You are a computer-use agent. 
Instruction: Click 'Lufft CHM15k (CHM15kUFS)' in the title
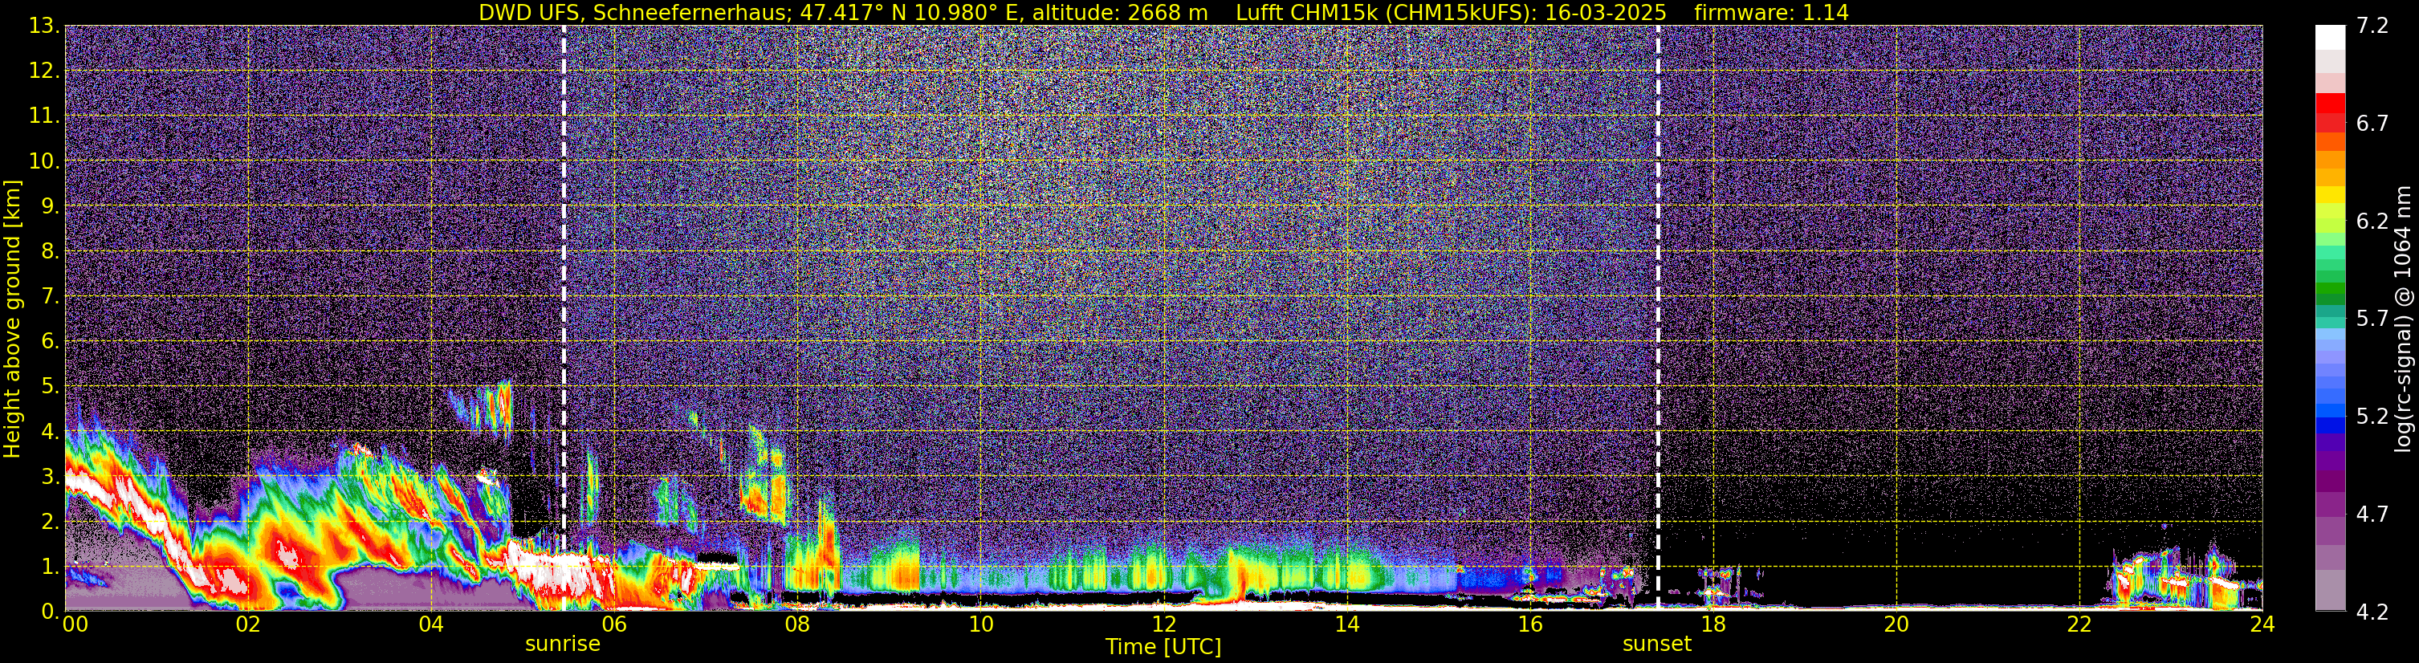(1384, 13)
